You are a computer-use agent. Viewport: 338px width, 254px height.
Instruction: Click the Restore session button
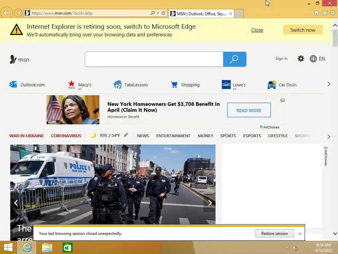coord(274,233)
